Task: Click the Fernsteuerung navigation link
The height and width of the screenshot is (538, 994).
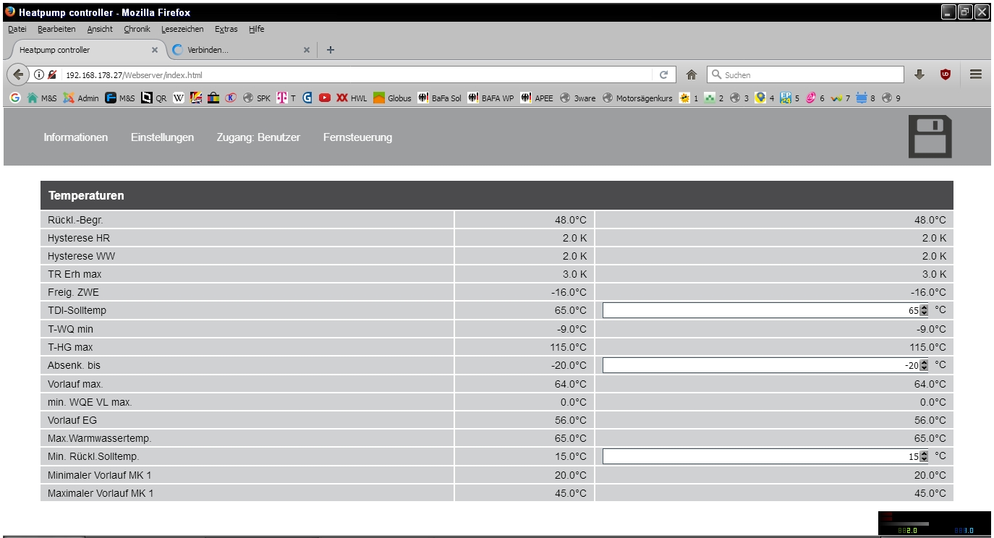Action: (x=357, y=137)
